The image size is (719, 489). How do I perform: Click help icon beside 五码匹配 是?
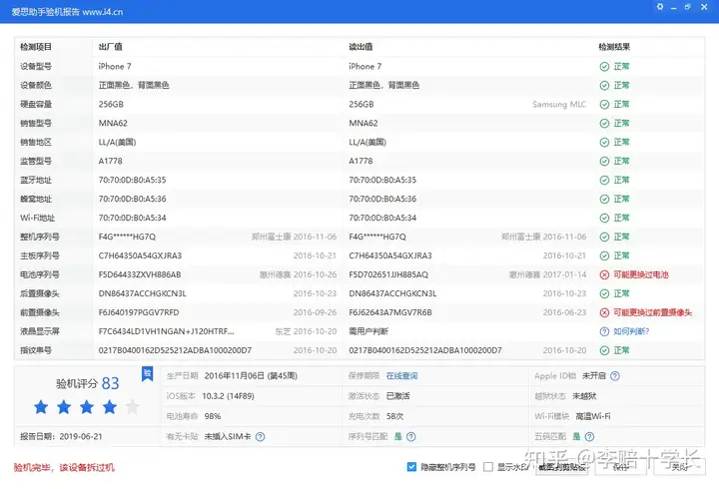coord(590,437)
